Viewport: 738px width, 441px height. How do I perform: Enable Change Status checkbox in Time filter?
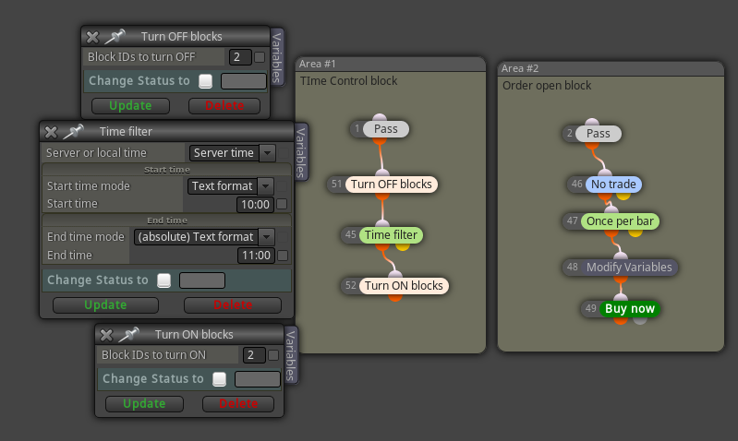163,280
